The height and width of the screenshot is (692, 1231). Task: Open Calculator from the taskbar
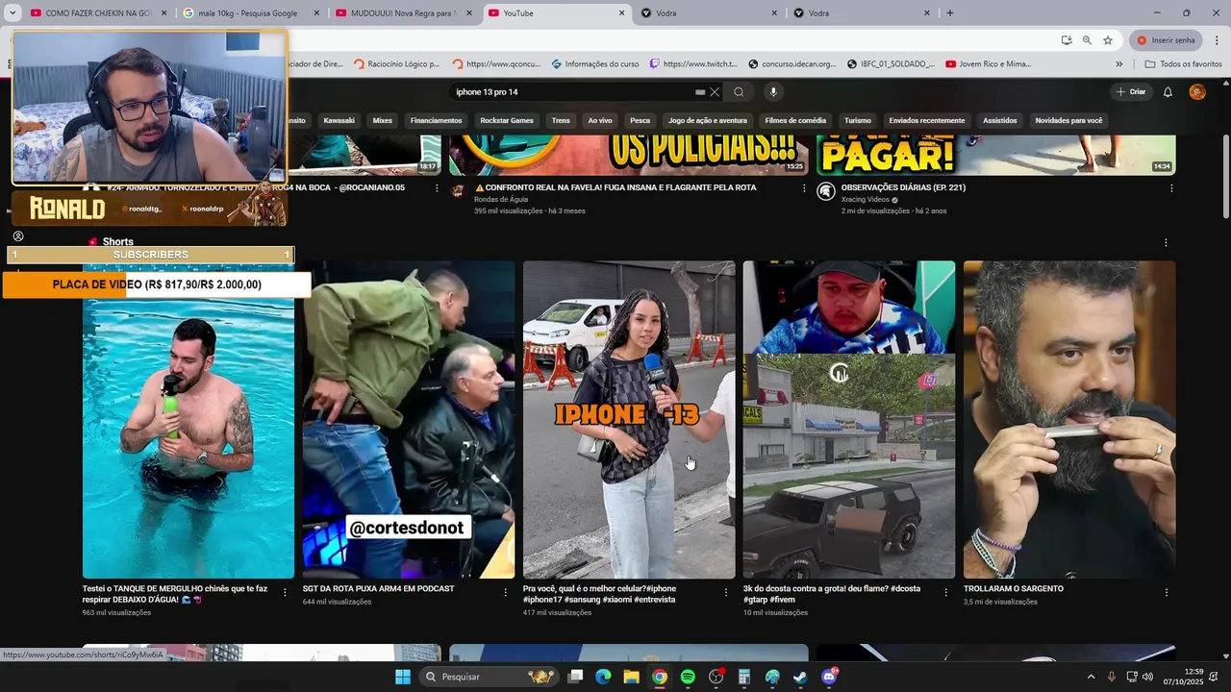[x=743, y=677]
